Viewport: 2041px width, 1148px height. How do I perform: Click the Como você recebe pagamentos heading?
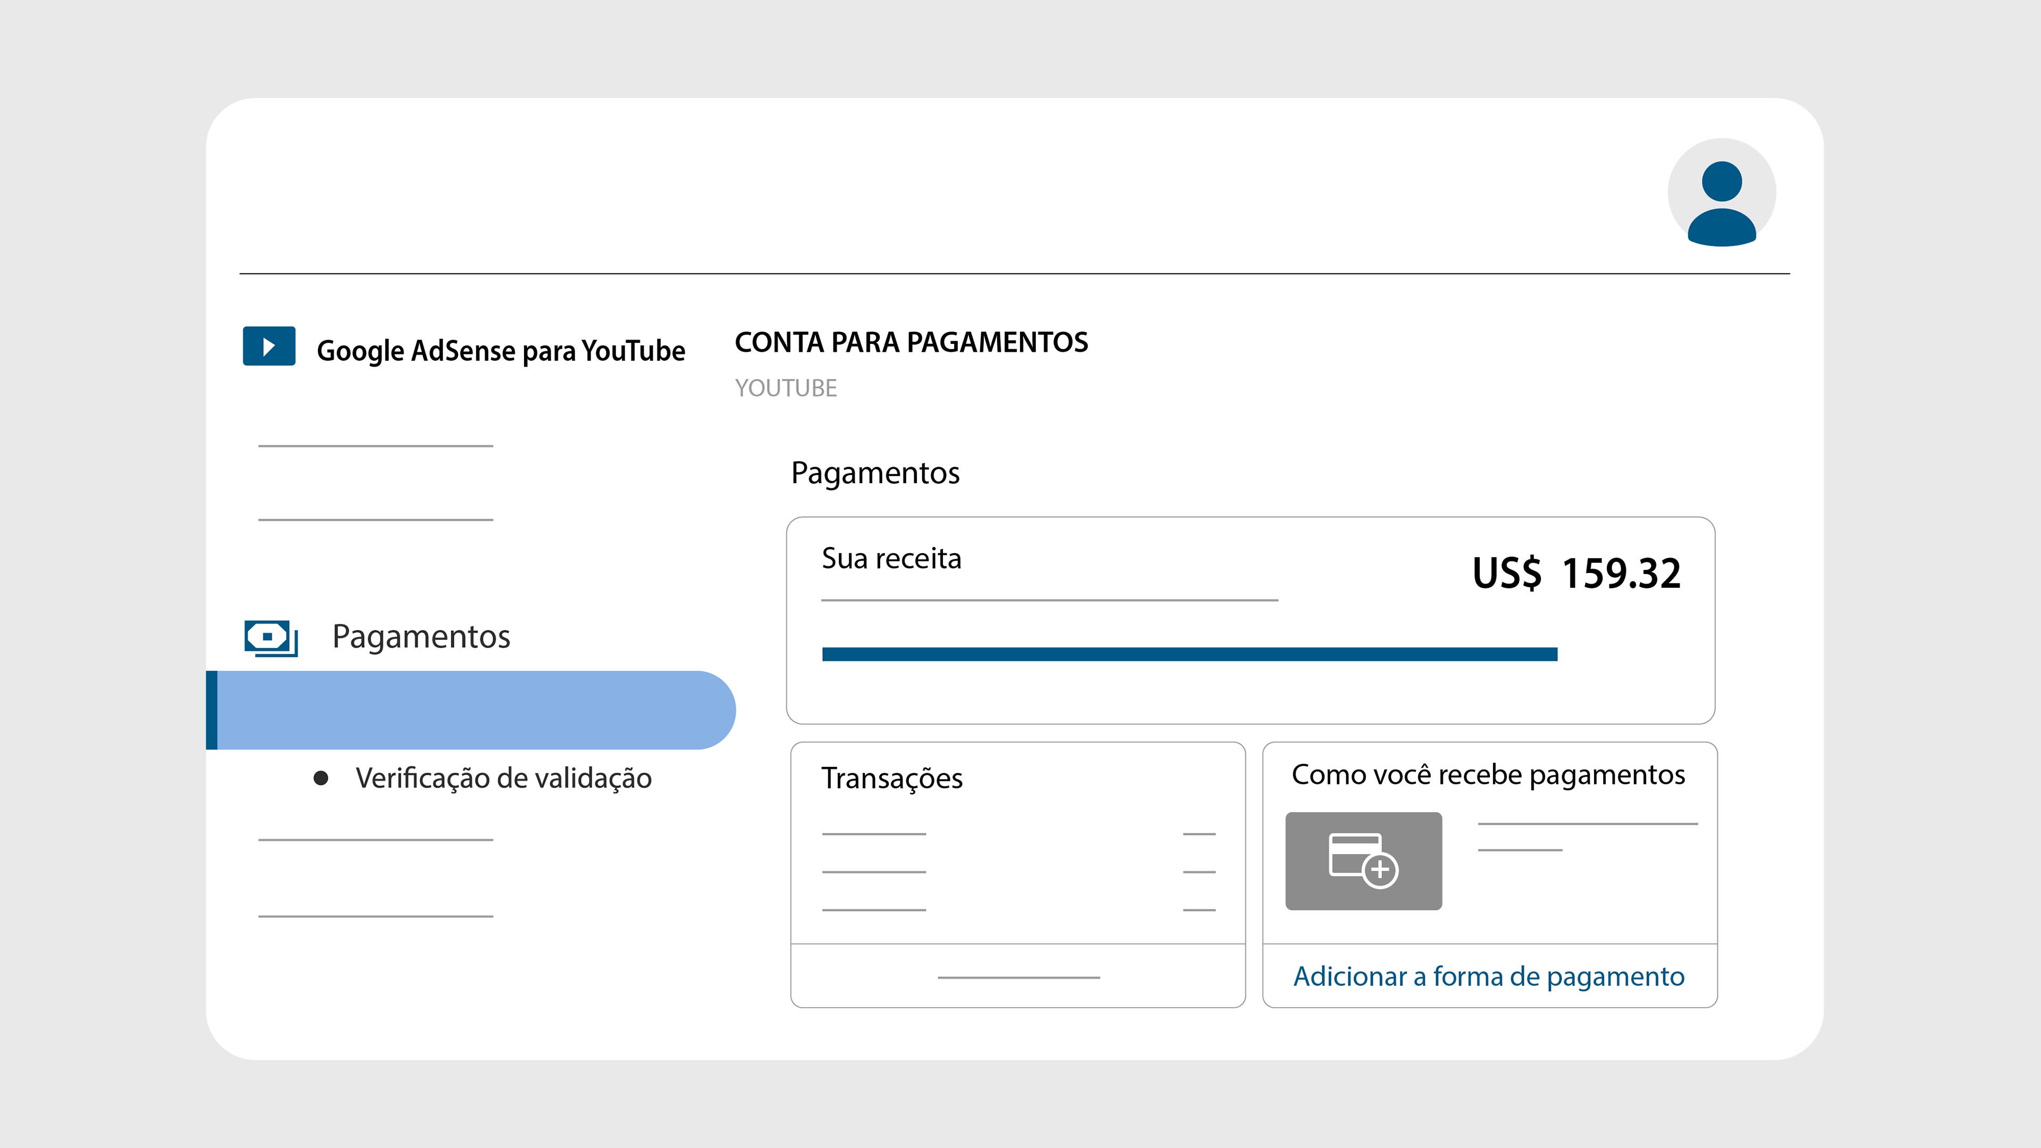(1488, 775)
